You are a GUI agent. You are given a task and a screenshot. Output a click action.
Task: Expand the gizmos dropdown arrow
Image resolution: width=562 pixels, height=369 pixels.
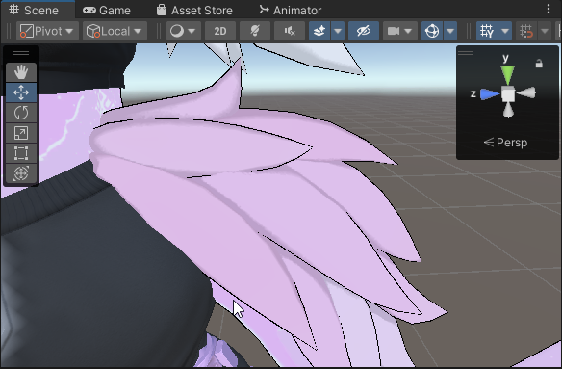450,31
